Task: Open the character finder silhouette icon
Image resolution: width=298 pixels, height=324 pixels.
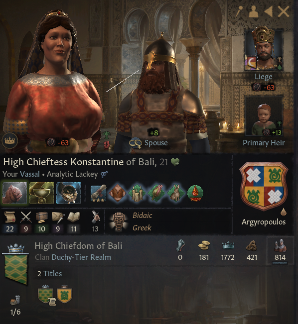Action: tap(254, 11)
